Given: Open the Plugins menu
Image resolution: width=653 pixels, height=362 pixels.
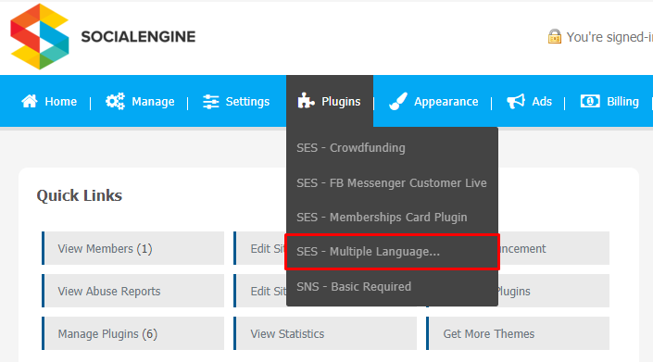Looking at the screenshot, I should pos(330,101).
